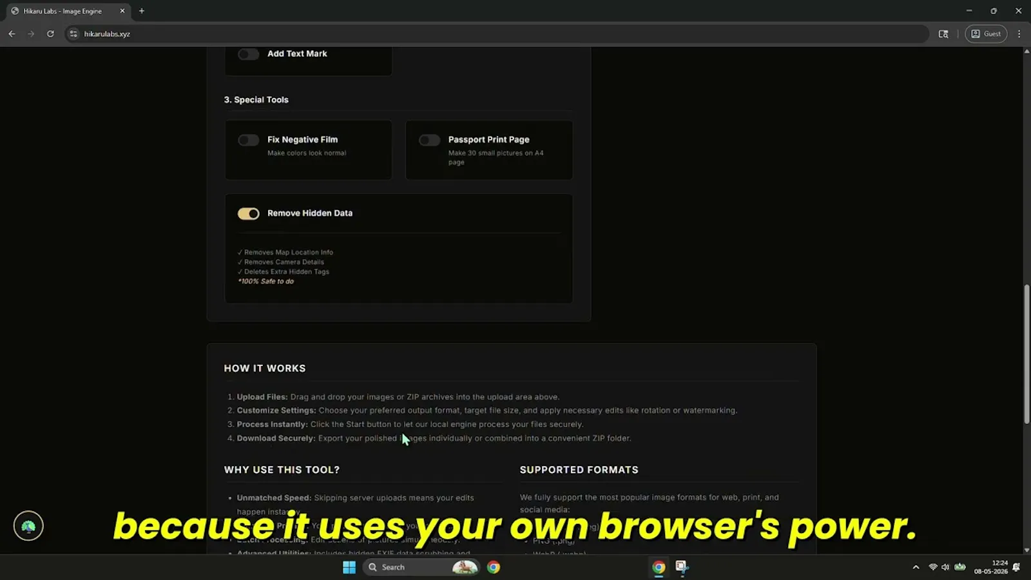
Task: Open the site information icon beside the URL
Action: pos(73,34)
